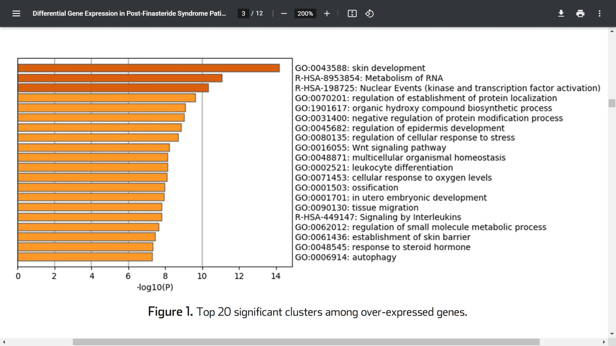Click the x-axis tick label '10'
This screenshot has height=346, width=616.
202,276
